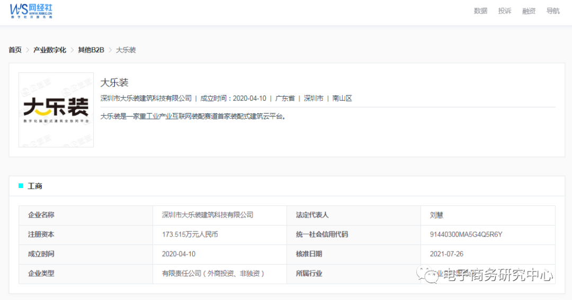Screen dimensions: 572x300
Task: Open 其他B2B breadcrumb link
Action: coord(91,50)
